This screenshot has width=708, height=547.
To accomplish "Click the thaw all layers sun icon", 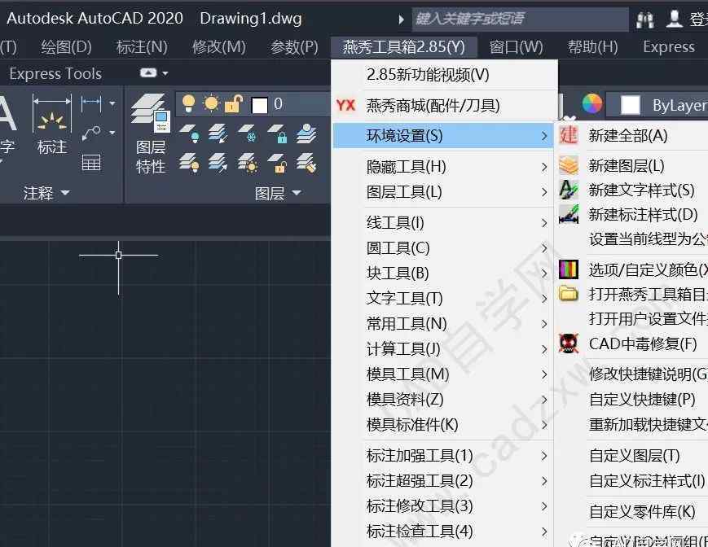I will (x=248, y=163).
